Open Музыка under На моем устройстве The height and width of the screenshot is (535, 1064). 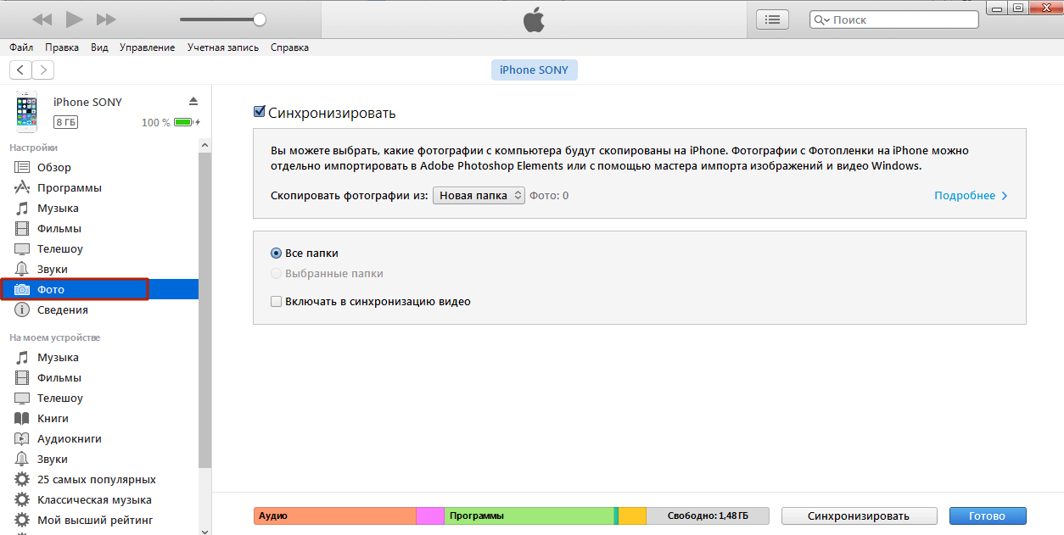99,357
